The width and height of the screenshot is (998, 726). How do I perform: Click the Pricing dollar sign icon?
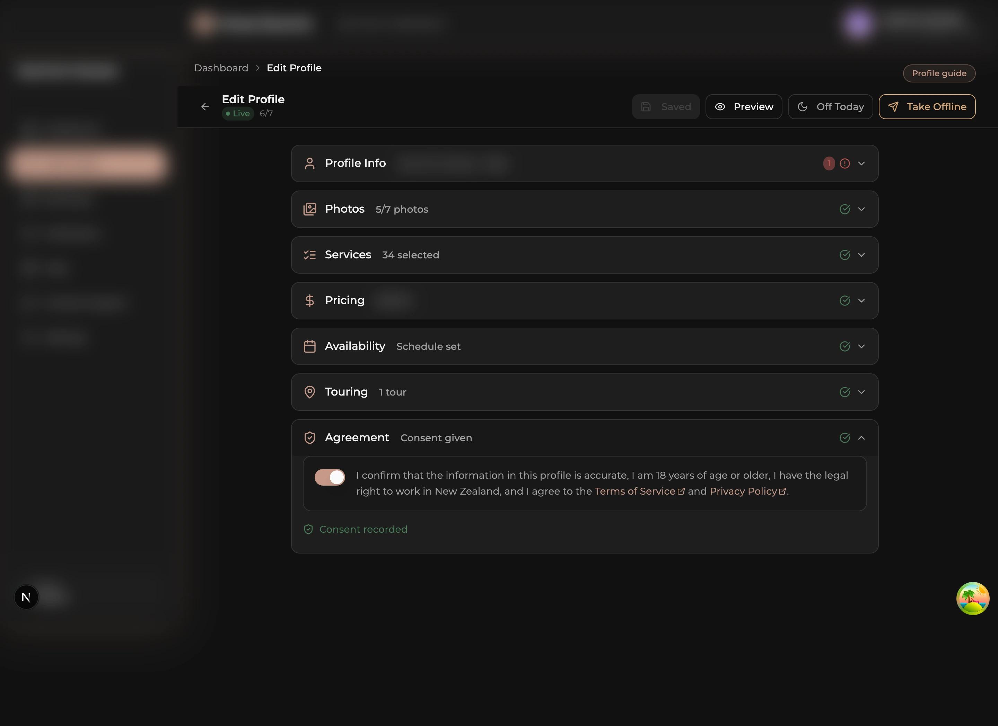click(310, 301)
